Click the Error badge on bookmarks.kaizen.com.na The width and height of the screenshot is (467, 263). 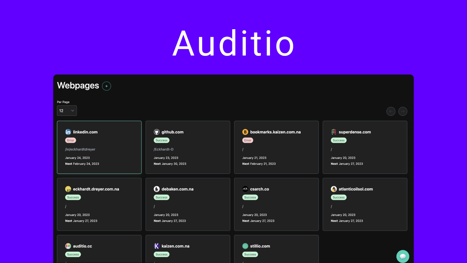(x=248, y=140)
